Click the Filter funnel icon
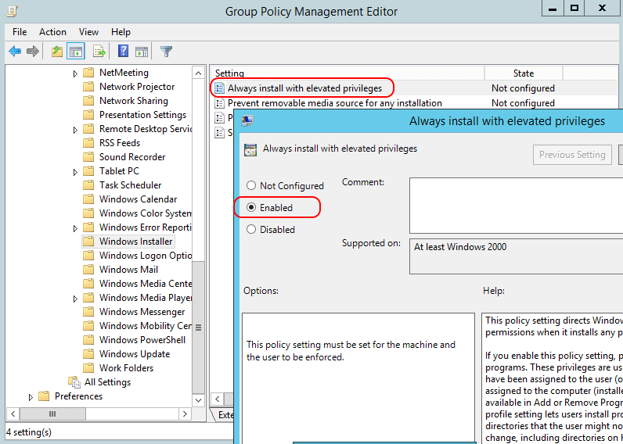This screenshot has width=623, height=444. 166,52
